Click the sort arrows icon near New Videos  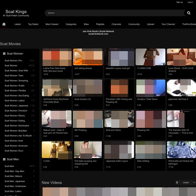click(177, 182)
